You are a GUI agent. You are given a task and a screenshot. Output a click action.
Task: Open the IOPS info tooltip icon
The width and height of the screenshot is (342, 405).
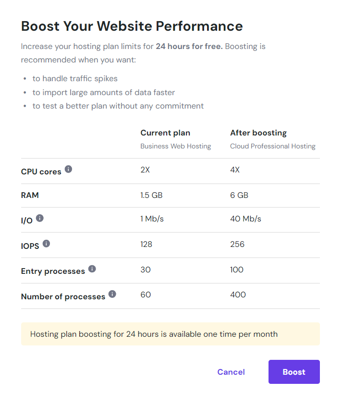click(46, 244)
